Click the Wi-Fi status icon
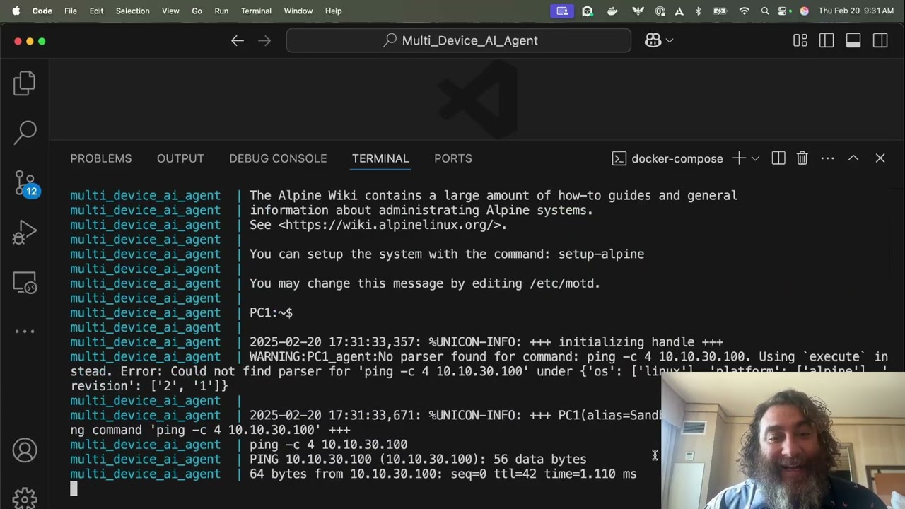Image resolution: width=905 pixels, height=509 pixels. 744,11
